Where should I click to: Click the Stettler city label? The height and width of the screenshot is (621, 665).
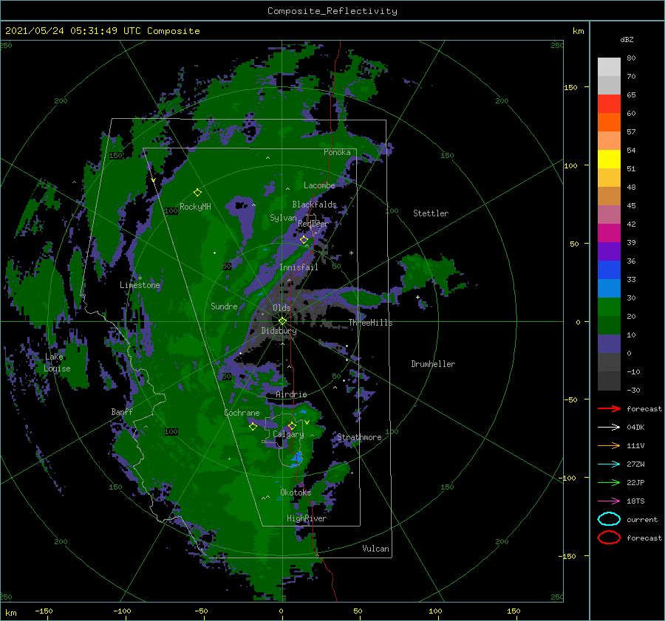coord(431,213)
